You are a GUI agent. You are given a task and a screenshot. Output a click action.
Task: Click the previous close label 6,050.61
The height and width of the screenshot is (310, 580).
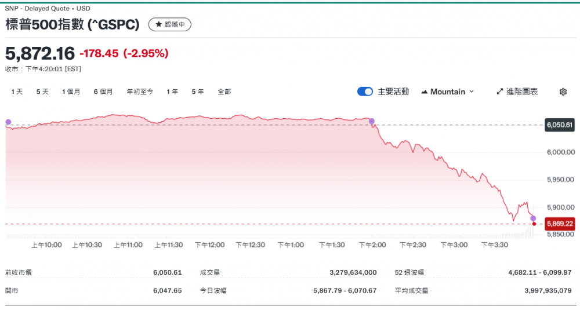coord(560,125)
